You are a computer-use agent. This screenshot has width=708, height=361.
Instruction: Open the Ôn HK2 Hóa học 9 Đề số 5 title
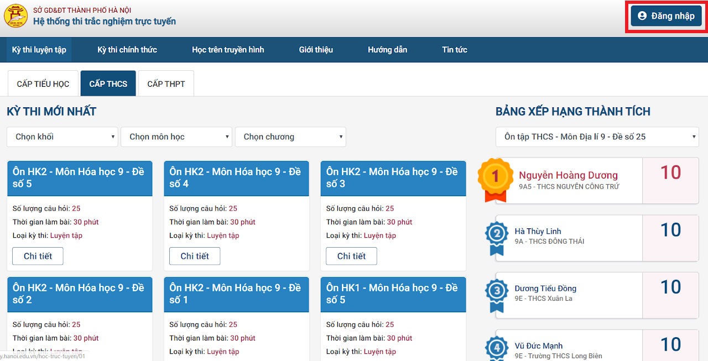pos(79,177)
